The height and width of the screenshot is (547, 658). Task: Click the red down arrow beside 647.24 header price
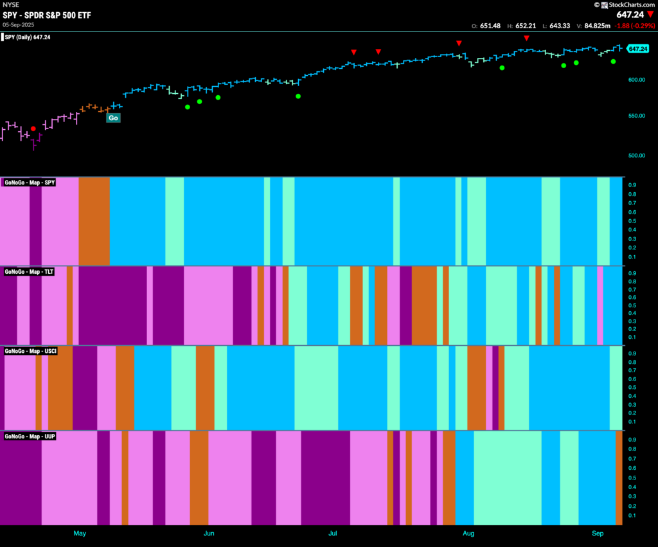650,15
